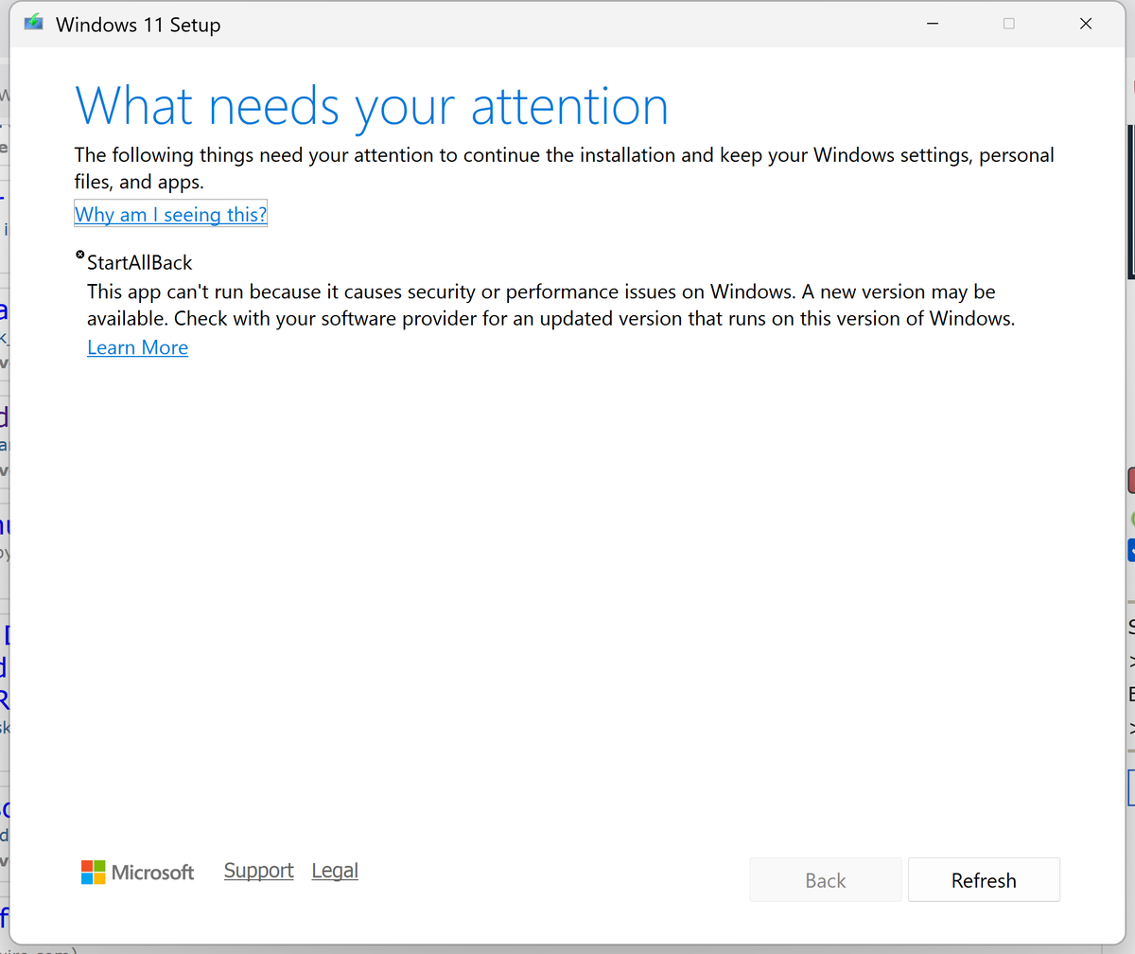
Task: Open the Learn More link under StartAllBack
Action: 138,347
